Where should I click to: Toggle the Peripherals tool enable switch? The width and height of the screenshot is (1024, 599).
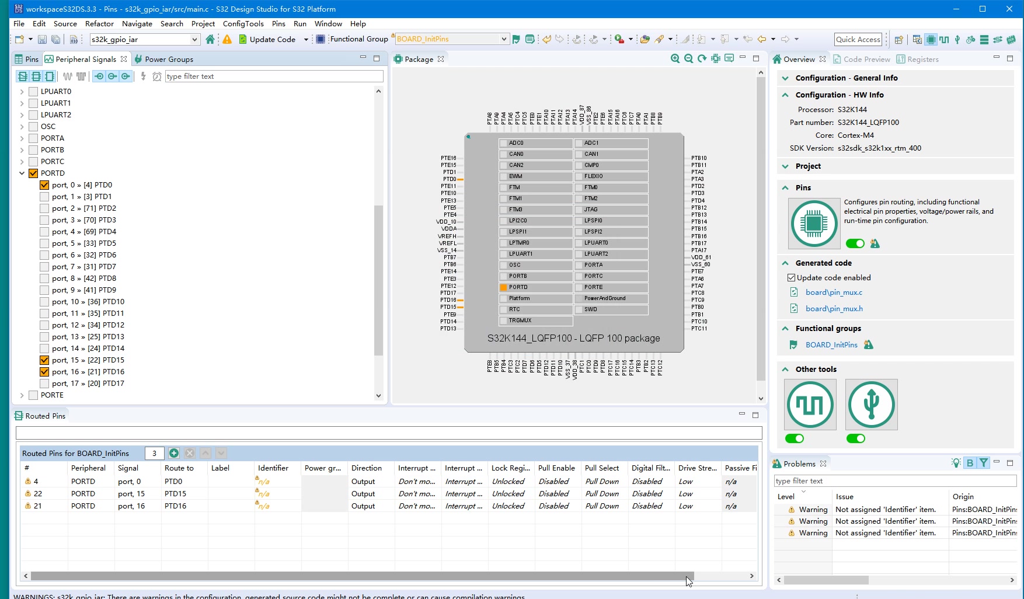[x=856, y=438]
